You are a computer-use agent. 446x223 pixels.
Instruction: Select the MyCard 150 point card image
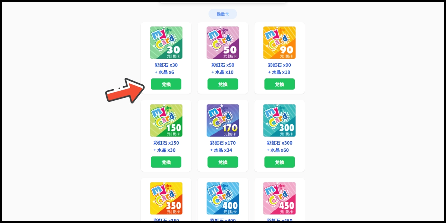click(x=166, y=120)
